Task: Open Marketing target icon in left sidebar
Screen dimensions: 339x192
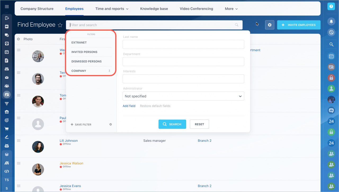Action: pos(7,120)
